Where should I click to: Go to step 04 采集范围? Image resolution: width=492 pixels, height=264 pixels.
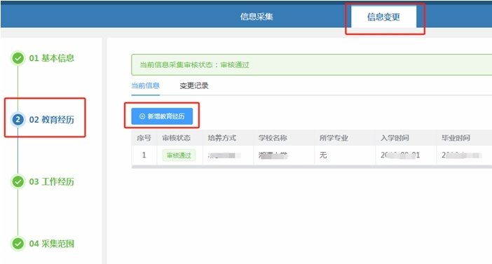[51, 244]
